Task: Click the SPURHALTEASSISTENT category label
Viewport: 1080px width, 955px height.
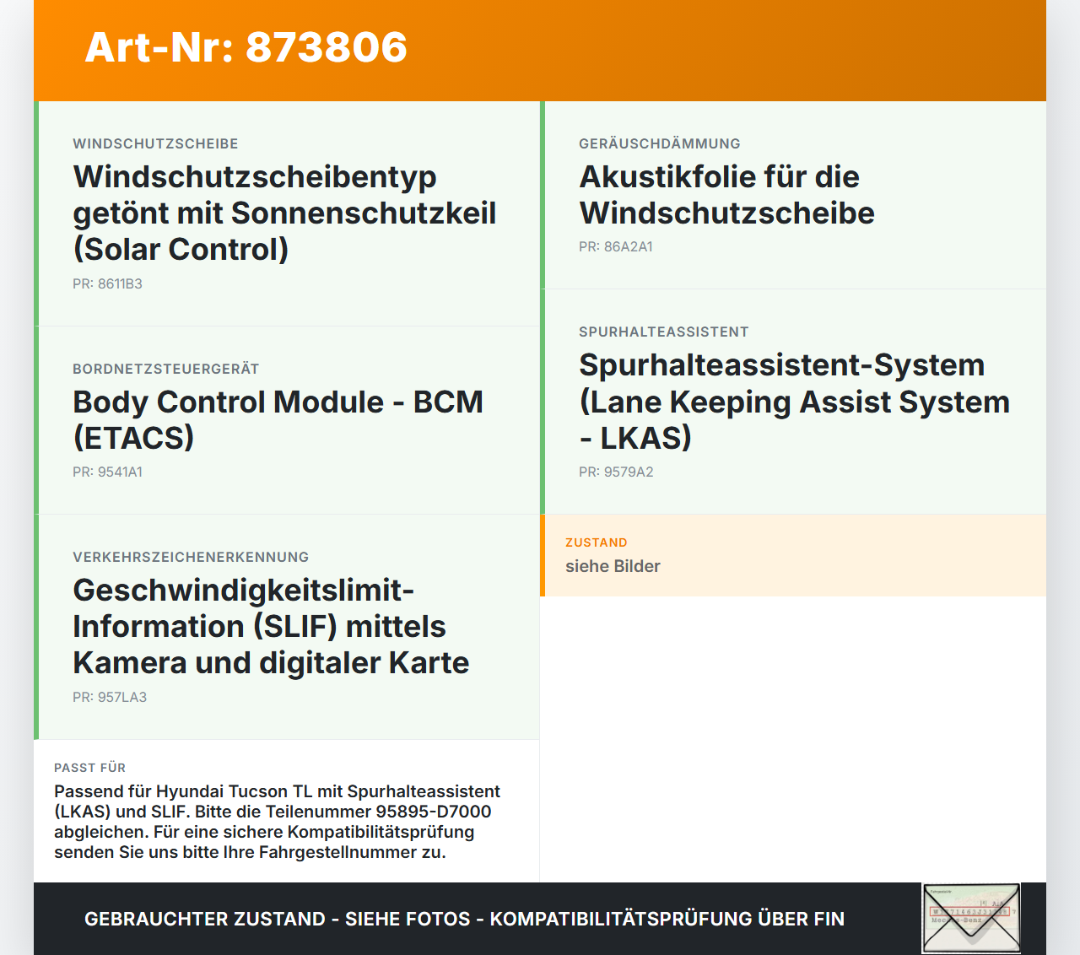Action: 664,332
